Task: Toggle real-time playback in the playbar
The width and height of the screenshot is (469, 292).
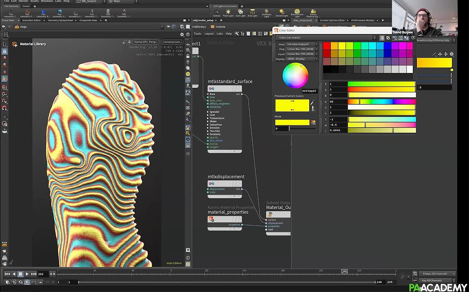Action: pos(27,282)
